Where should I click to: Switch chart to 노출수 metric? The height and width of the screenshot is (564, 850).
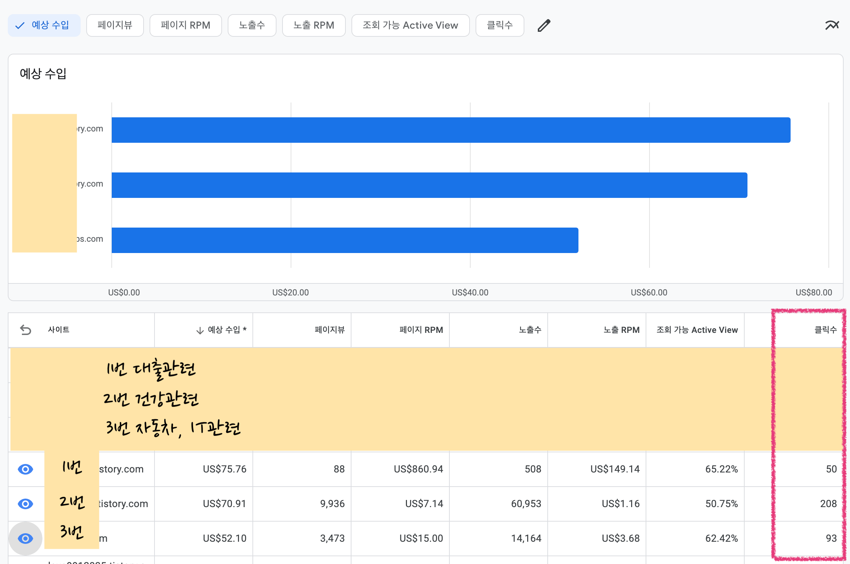(x=252, y=25)
